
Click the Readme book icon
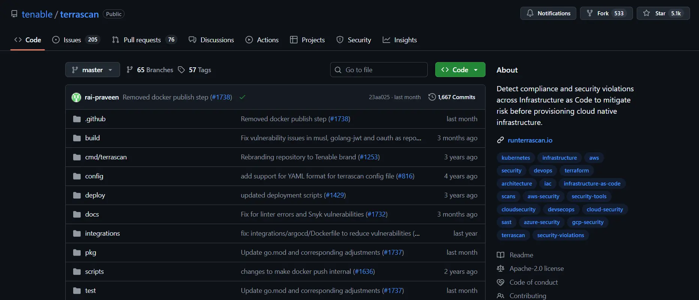(x=501, y=255)
